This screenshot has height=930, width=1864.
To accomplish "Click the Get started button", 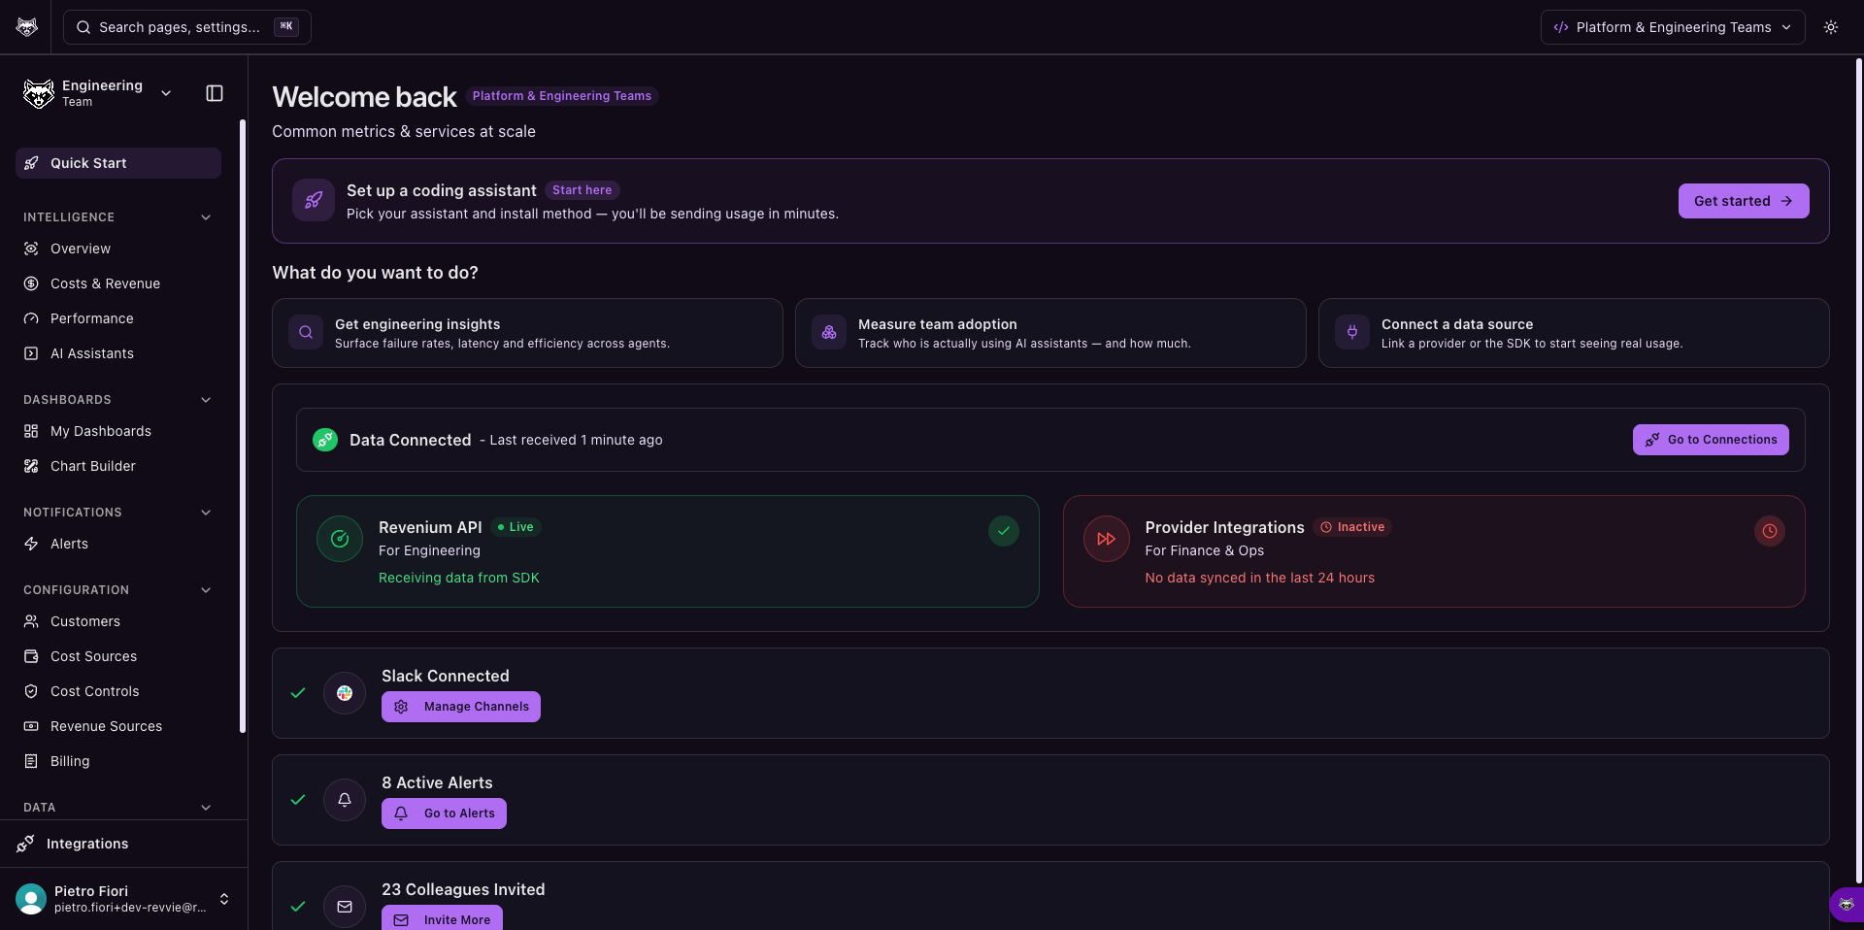I will [x=1744, y=201].
